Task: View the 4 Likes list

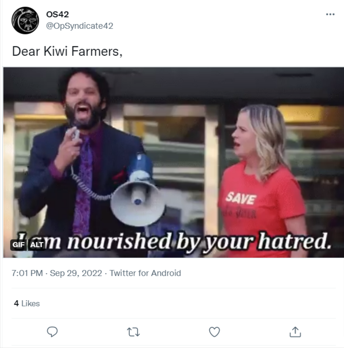Action: click(27, 304)
